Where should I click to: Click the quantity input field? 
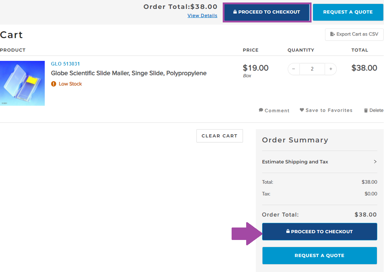click(312, 69)
